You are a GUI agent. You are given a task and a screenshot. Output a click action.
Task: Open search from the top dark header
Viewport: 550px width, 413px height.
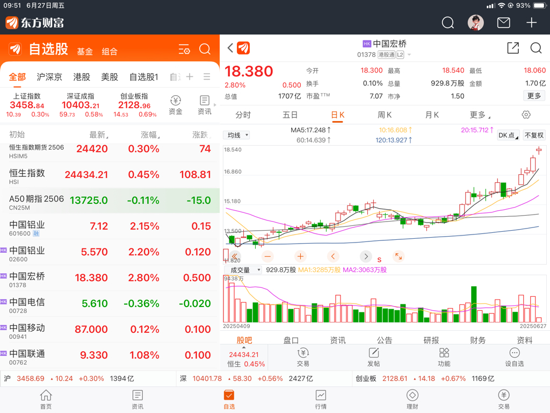coord(447,23)
